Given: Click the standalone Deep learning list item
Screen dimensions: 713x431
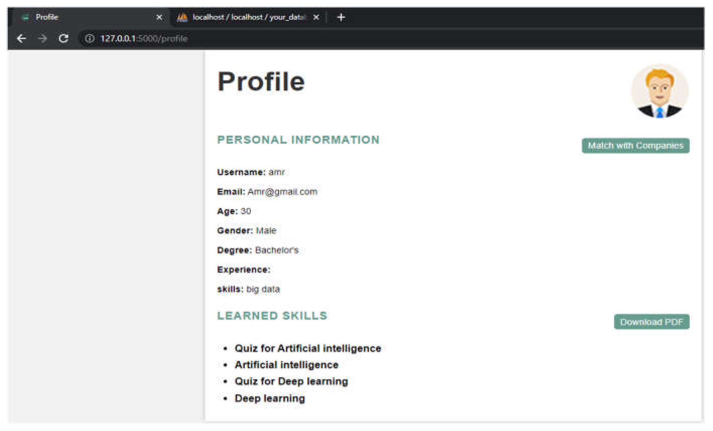Looking at the screenshot, I should pyautogui.click(x=270, y=398).
